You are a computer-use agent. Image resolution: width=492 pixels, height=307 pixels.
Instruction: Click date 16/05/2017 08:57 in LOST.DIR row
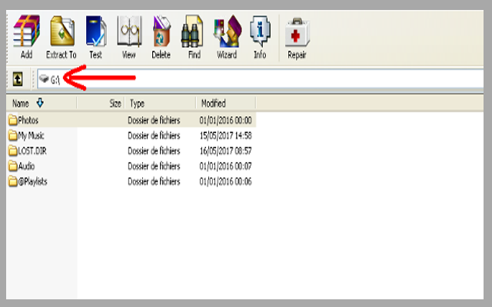[225, 151]
